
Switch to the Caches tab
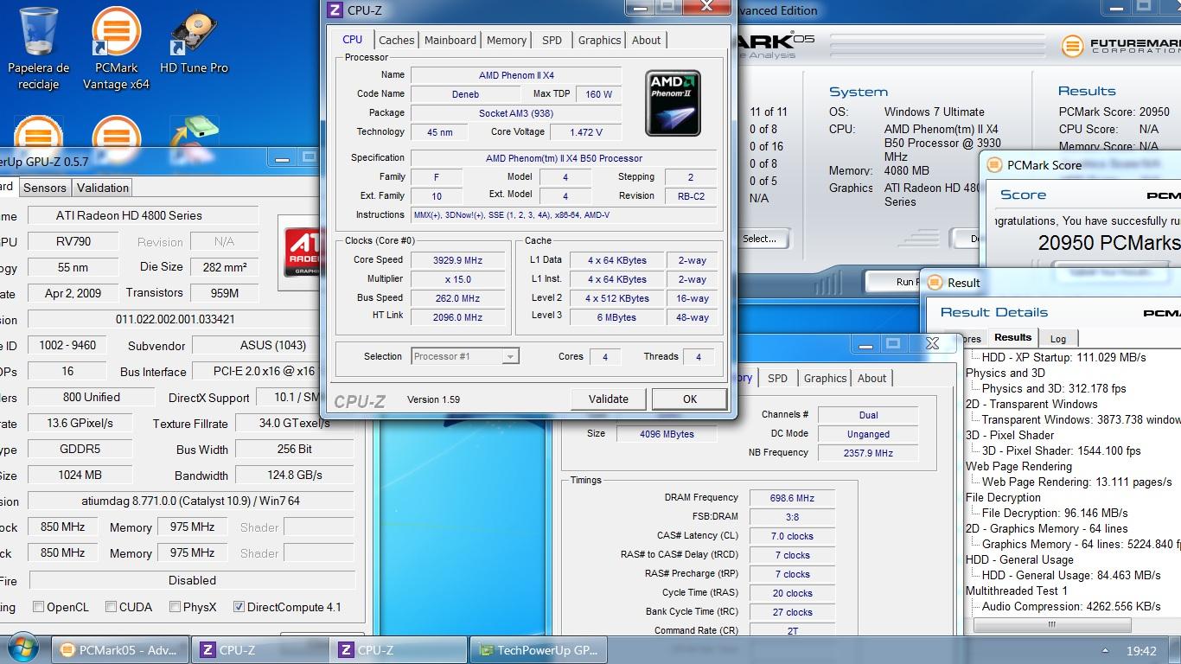396,40
